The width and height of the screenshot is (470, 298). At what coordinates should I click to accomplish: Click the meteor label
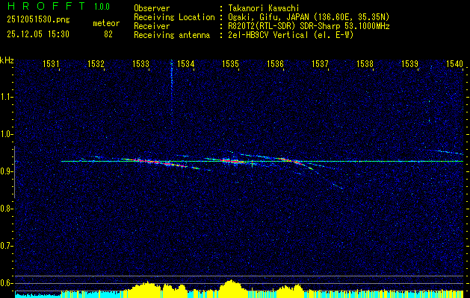[x=106, y=23]
